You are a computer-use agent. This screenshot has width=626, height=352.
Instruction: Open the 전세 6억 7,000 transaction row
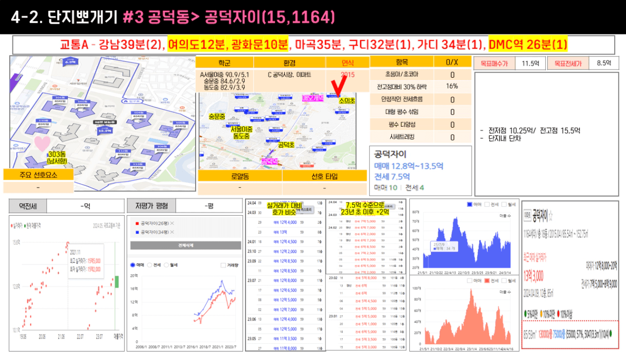point(367,227)
